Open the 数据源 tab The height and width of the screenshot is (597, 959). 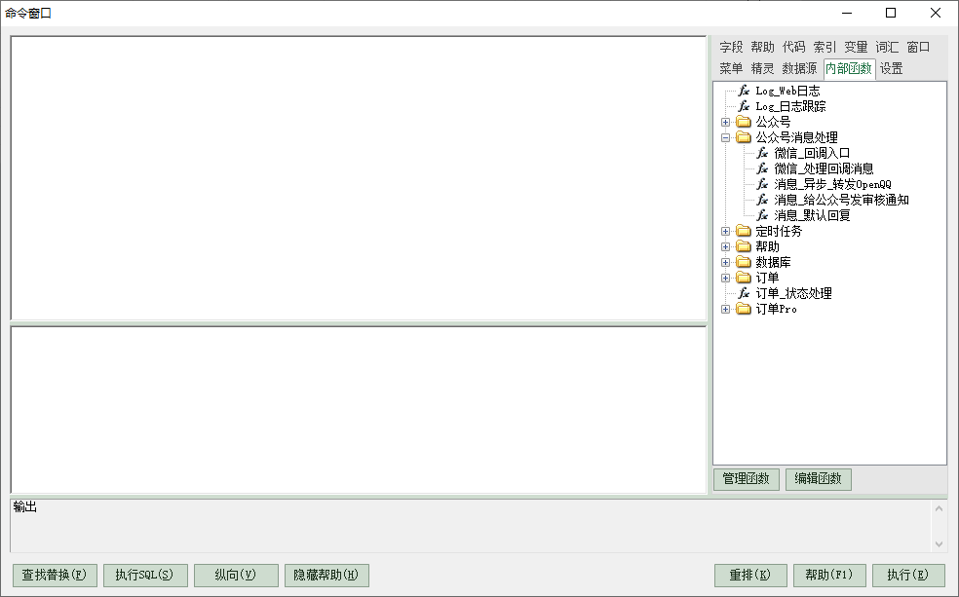tap(799, 68)
